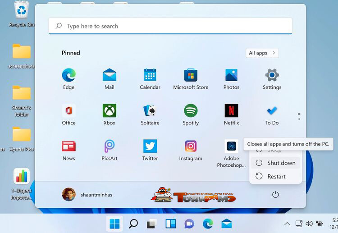Go to next pinned apps page dot
The width and height of the screenshot is (338, 233).
(x=299, y=119)
